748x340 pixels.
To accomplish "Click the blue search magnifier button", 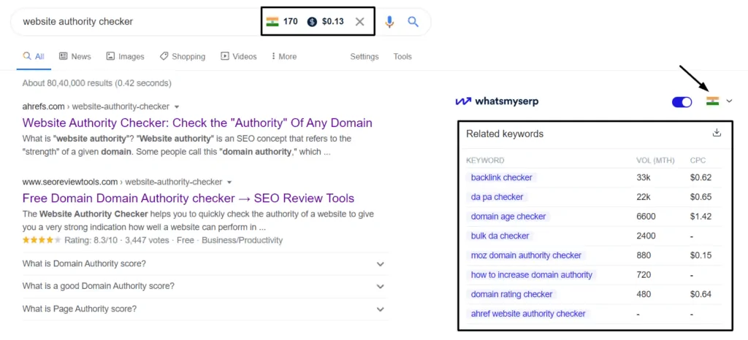I will (413, 21).
